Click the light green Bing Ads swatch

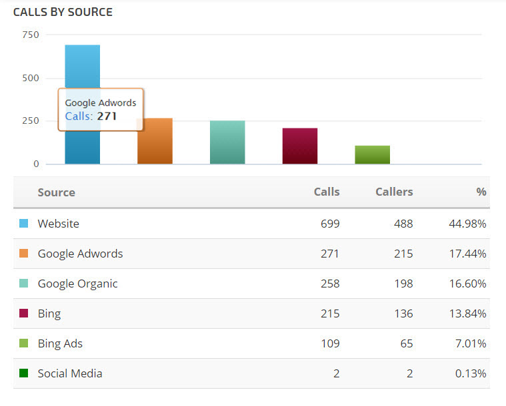(24, 343)
